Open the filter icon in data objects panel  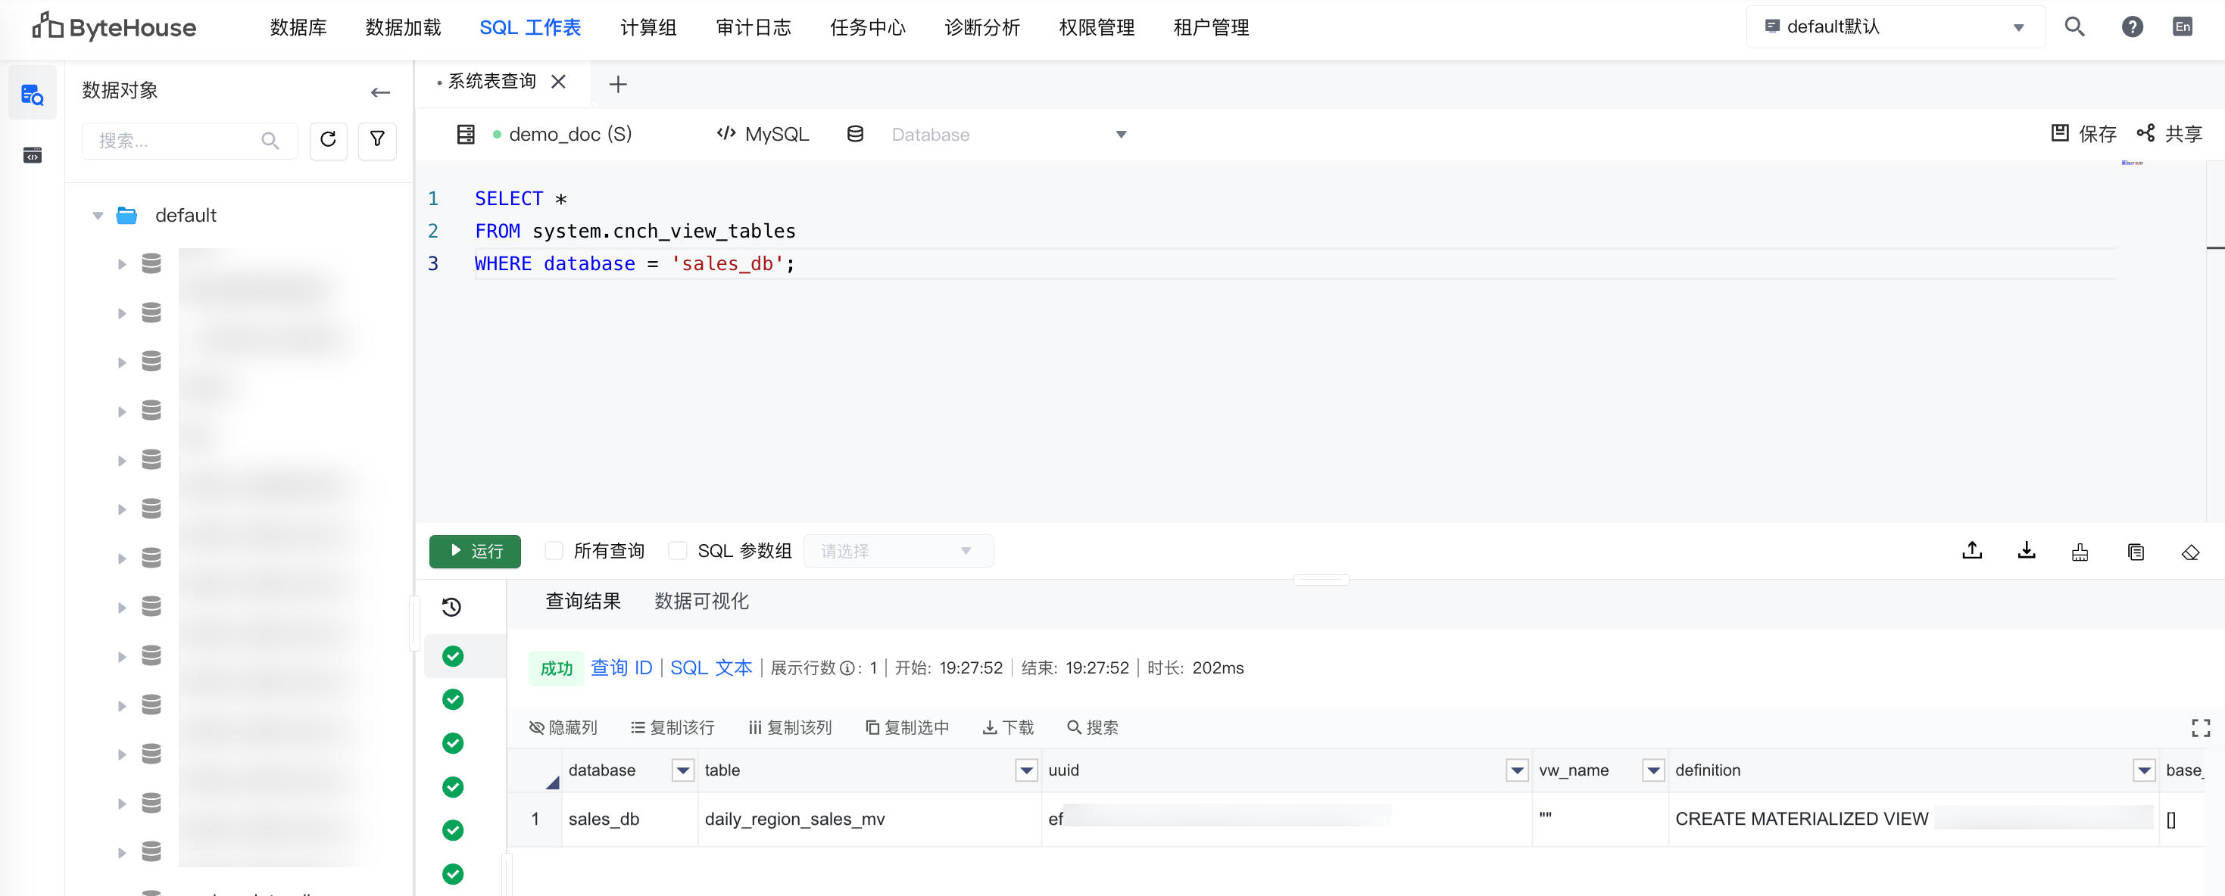click(377, 140)
